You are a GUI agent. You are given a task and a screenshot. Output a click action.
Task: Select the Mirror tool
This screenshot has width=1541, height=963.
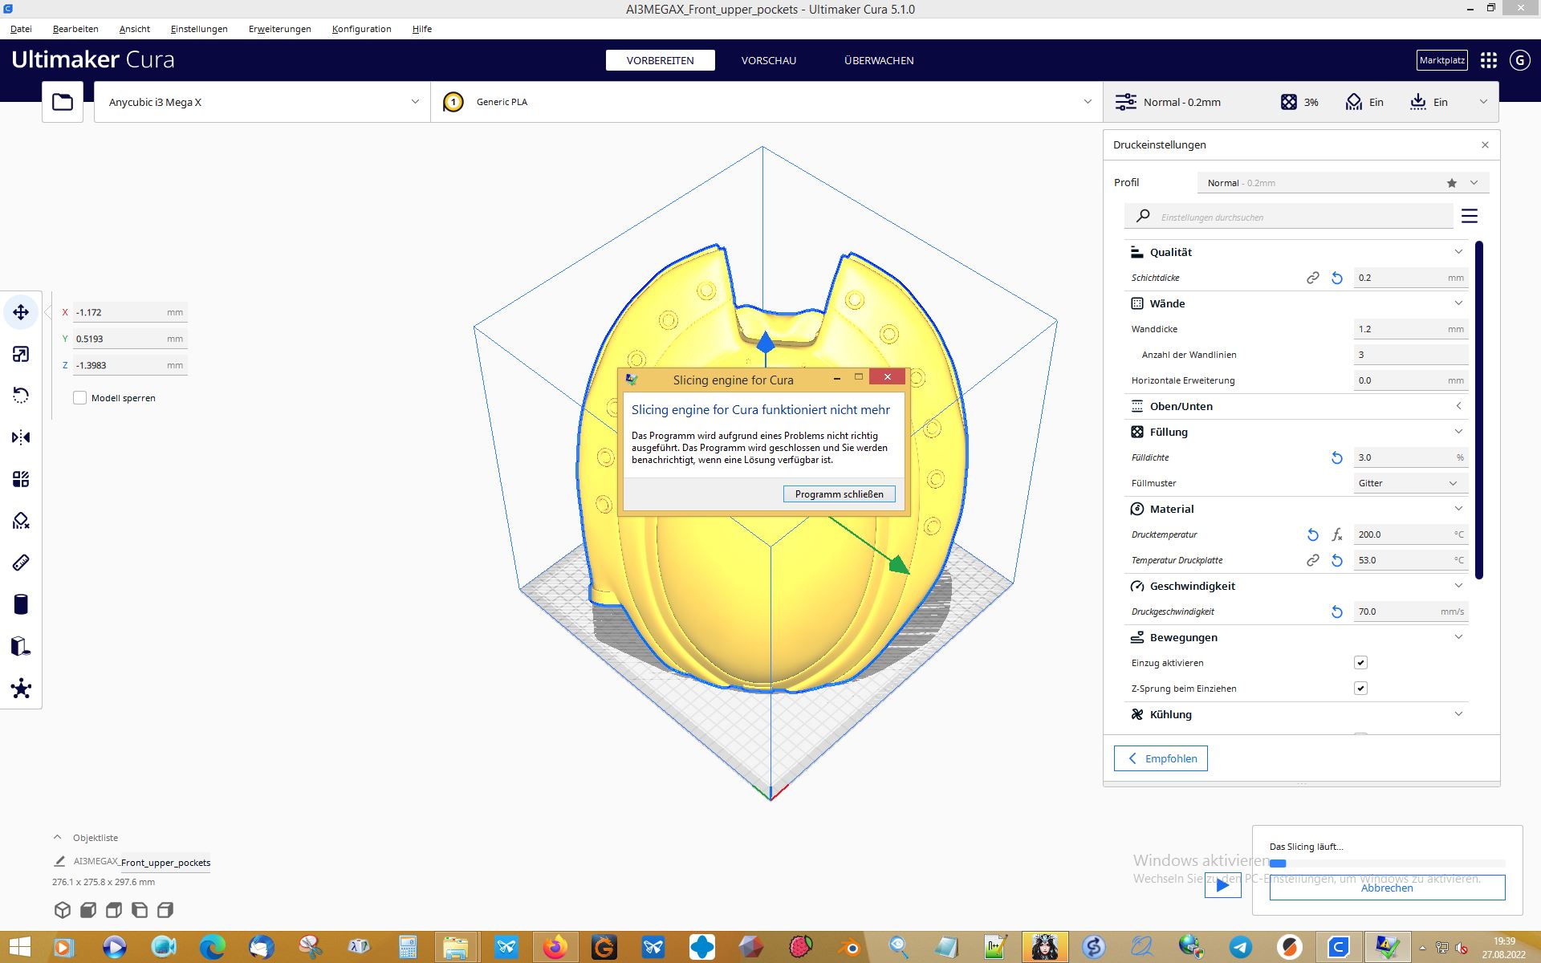(x=22, y=437)
